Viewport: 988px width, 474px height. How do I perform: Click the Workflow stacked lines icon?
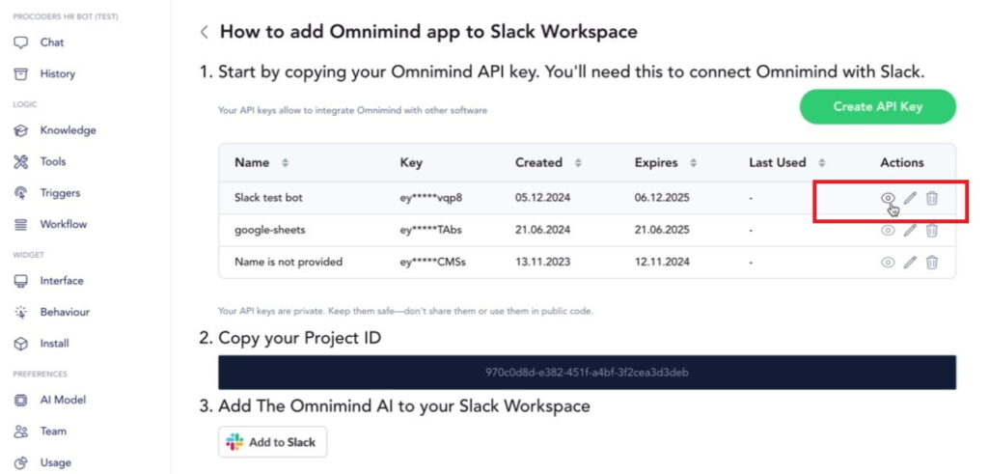[21, 224]
